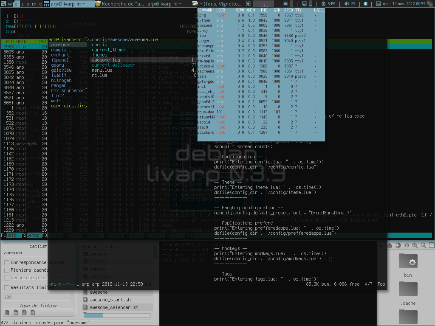Select the images file type icon in catfish
435x326 pixels.
point(16,312)
